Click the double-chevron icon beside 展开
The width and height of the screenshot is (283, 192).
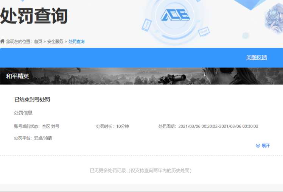[258, 145]
